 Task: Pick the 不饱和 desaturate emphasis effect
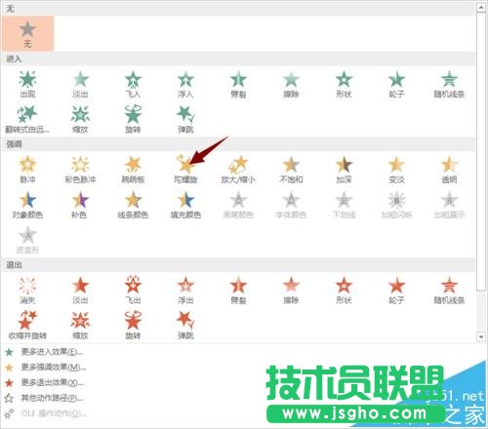[291, 170]
